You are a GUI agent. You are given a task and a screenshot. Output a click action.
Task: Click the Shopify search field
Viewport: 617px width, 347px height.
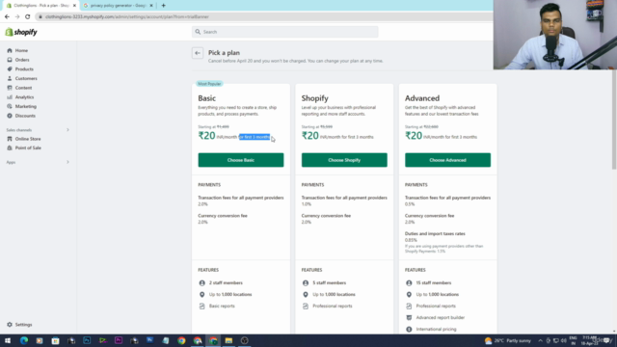point(285,32)
